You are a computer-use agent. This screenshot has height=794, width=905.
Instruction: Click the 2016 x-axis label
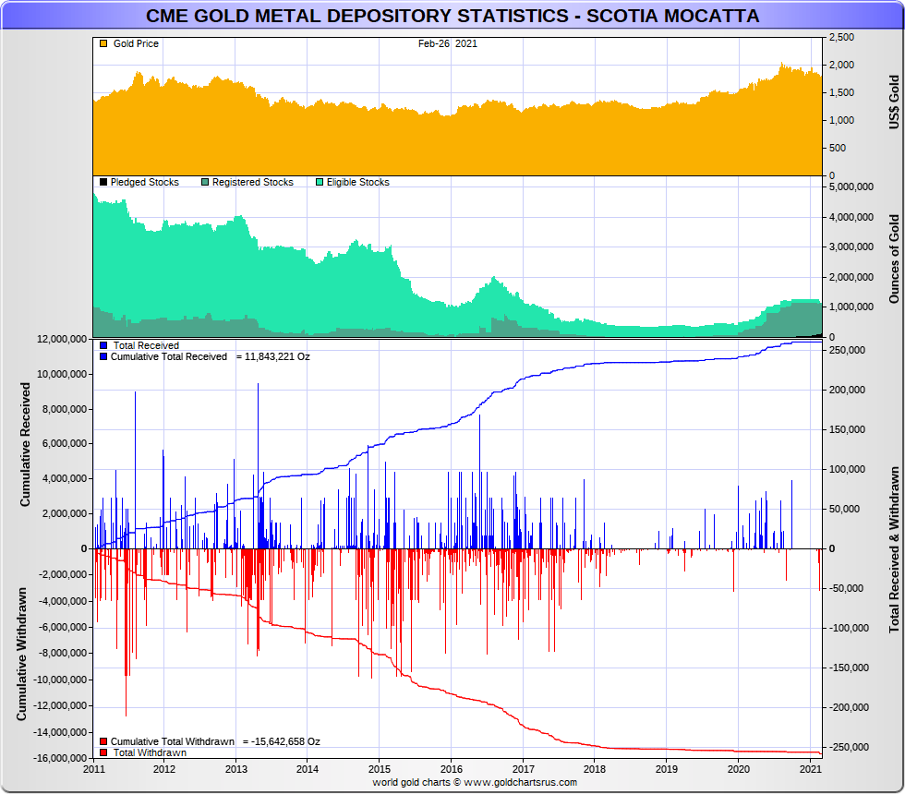pos(452,769)
